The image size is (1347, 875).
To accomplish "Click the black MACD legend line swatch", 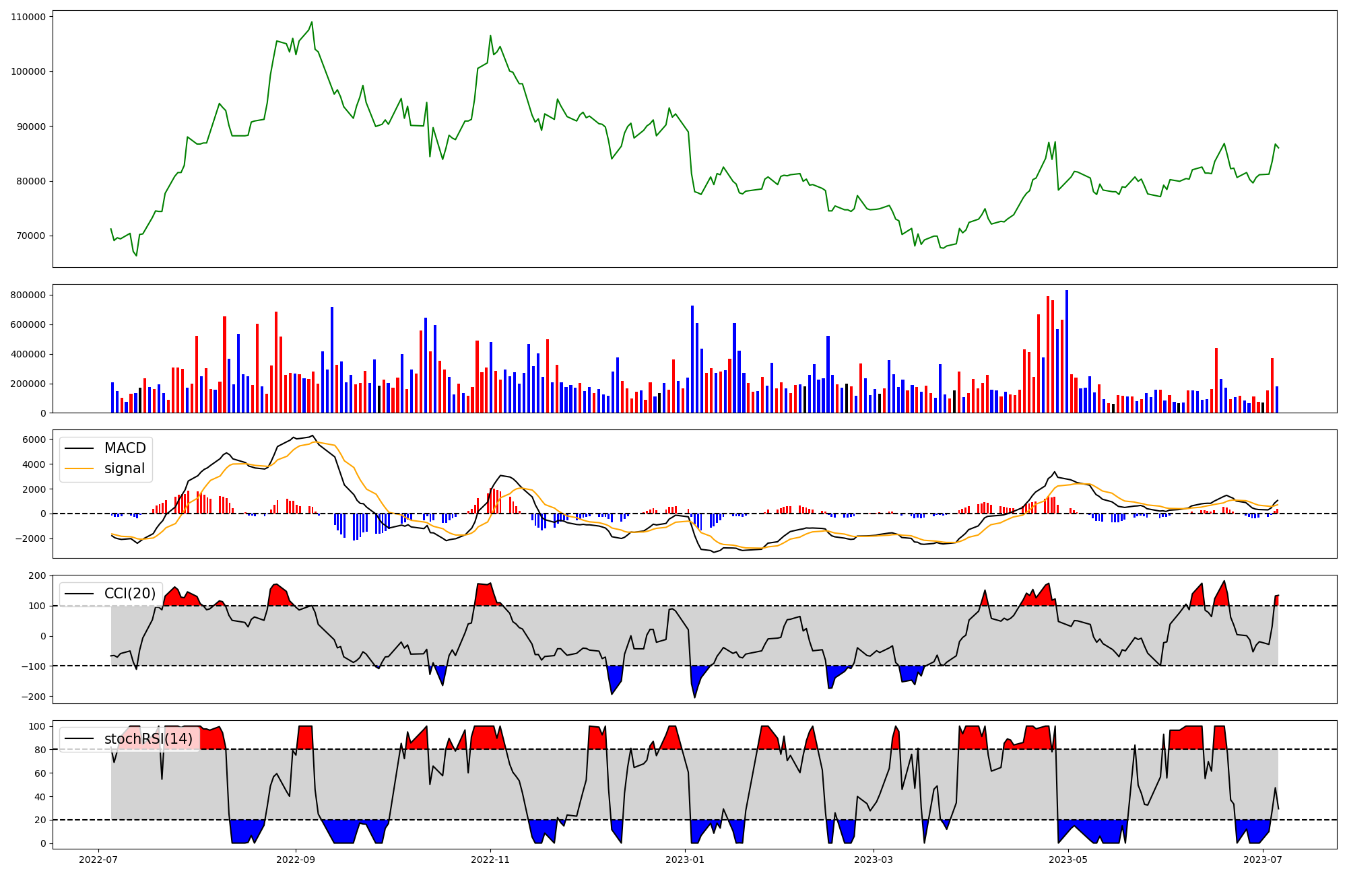I will pos(79,448).
